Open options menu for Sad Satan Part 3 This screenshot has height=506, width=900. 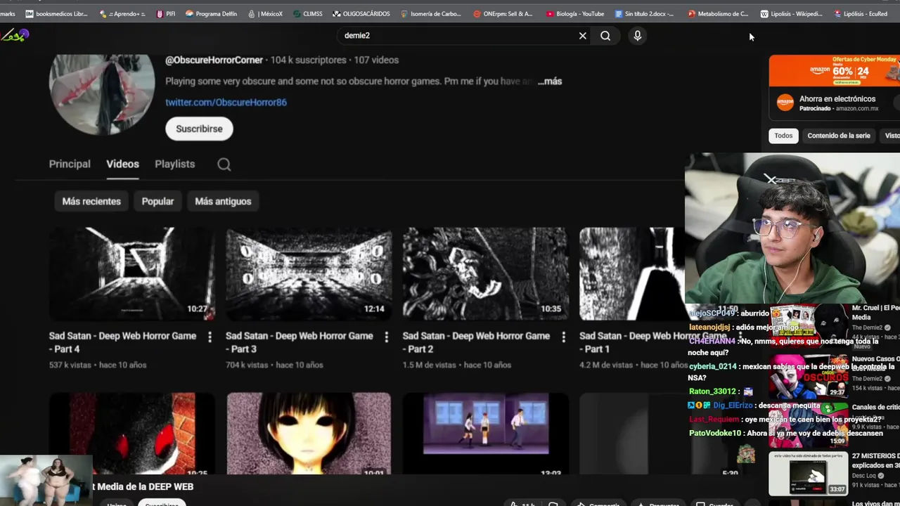(x=386, y=337)
